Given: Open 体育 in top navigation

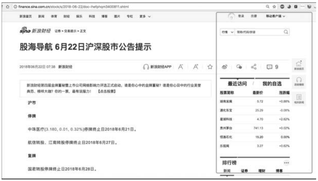Looking at the screenshot, I should [x=54, y=16].
